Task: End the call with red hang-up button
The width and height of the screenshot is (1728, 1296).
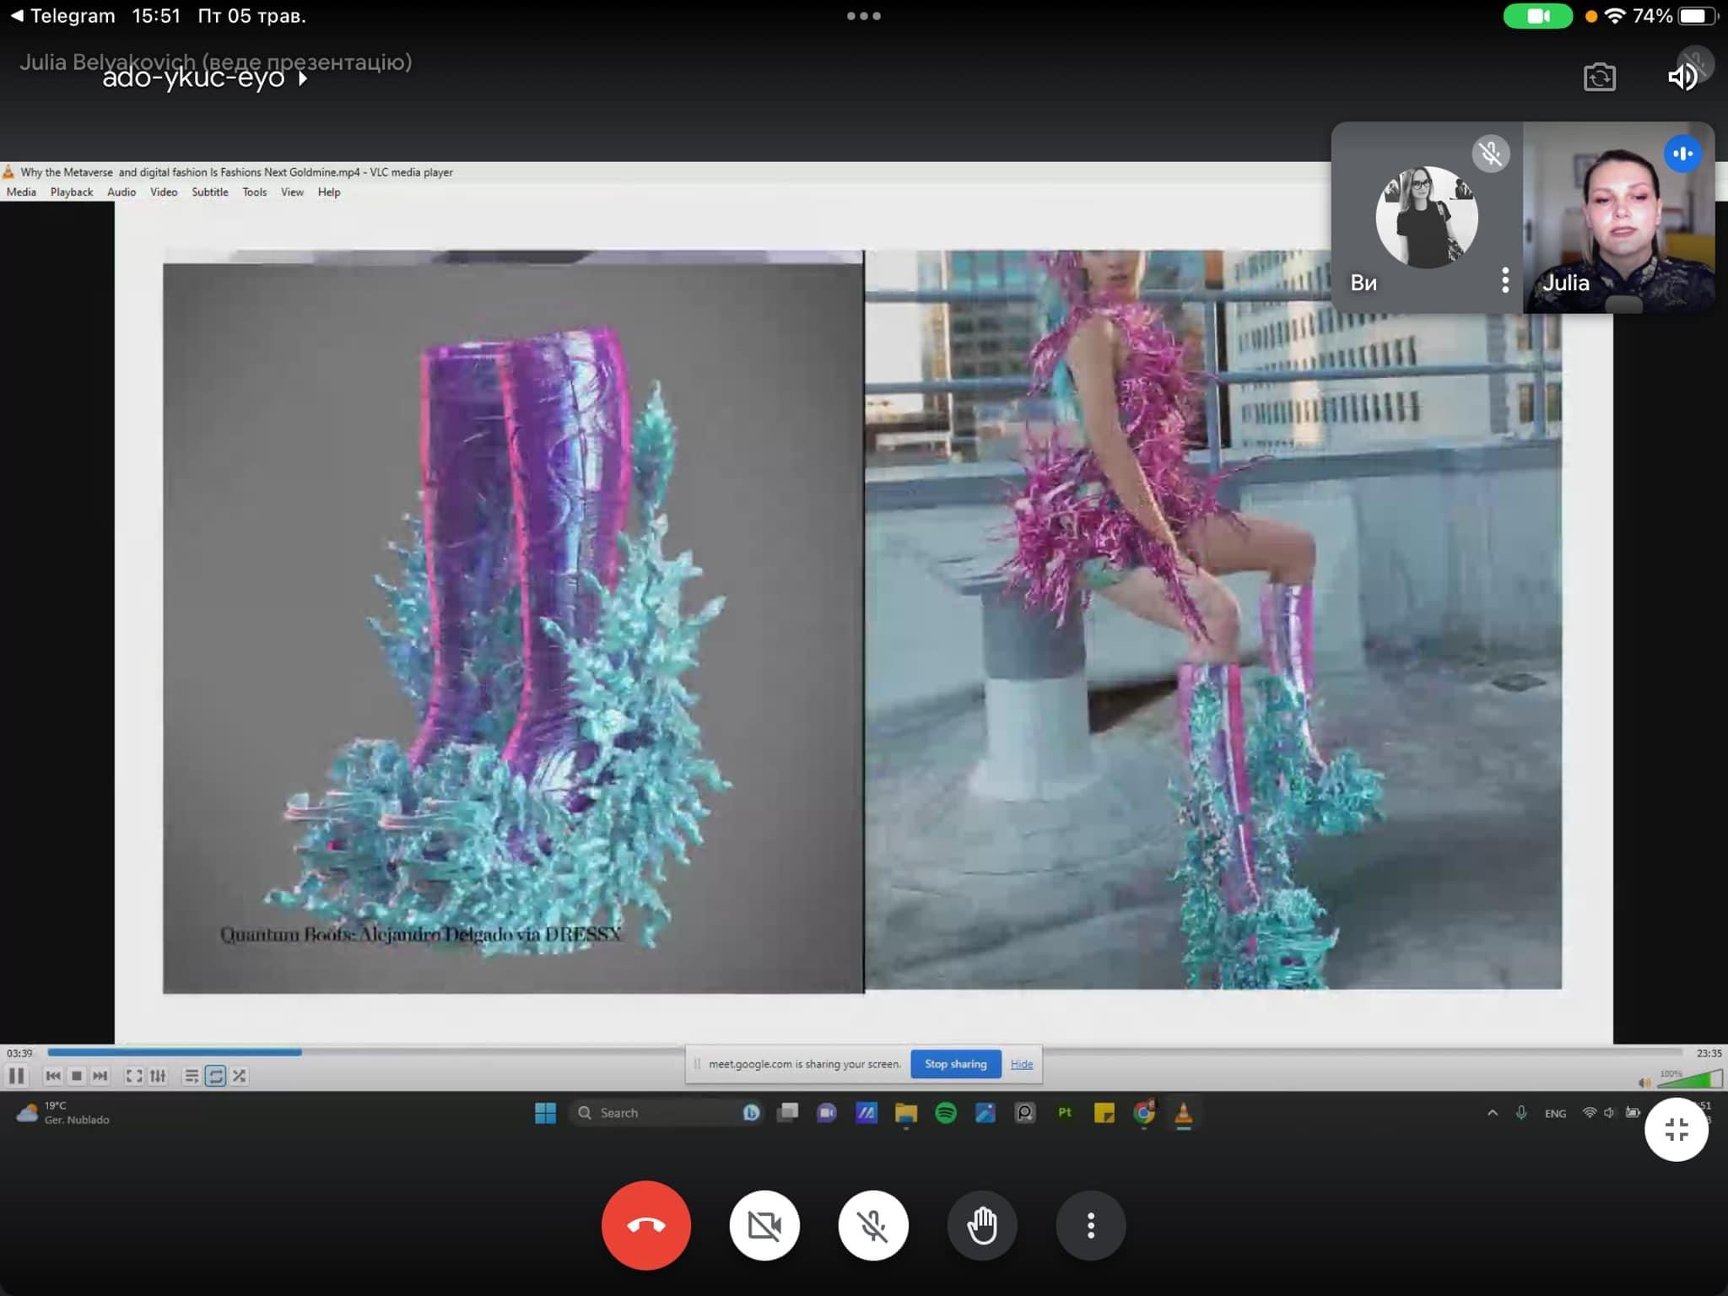Action: [645, 1225]
